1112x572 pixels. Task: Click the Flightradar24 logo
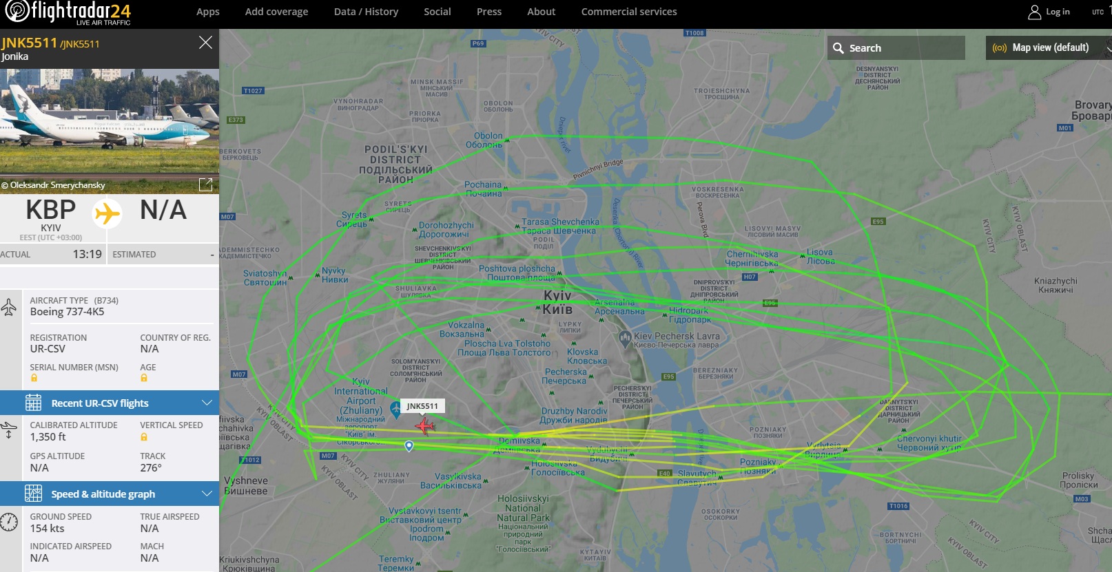coord(68,12)
